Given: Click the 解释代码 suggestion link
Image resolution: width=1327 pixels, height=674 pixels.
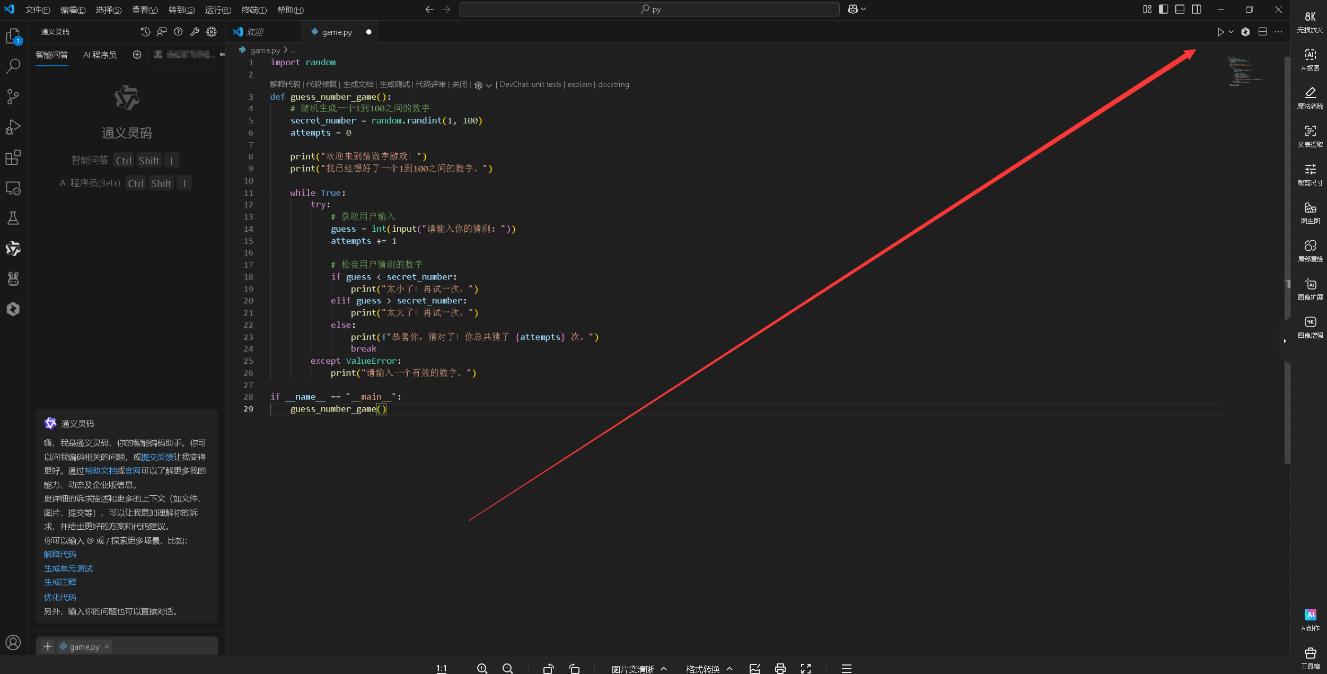Looking at the screenshot, I should (x=60, y=554).
